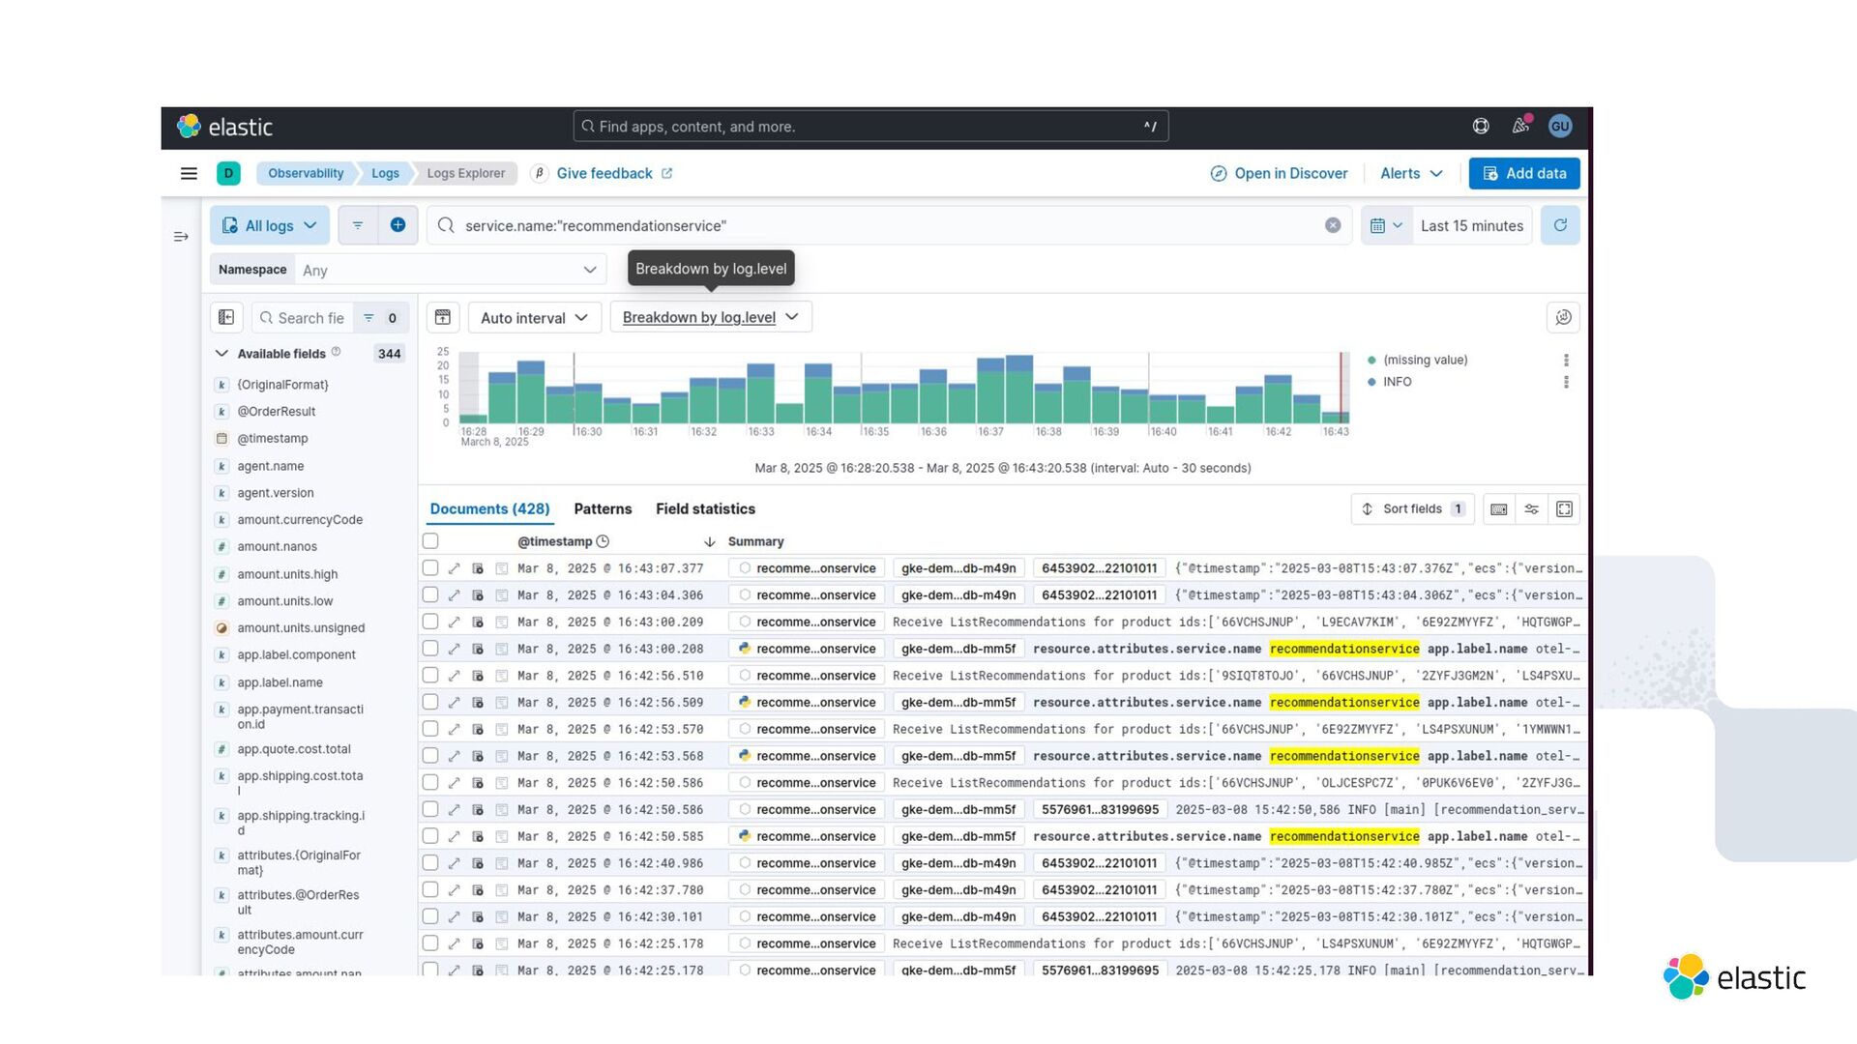This screenshot has height=1044, width=1857.
Task: Toggle the fields sidebar icon
Action: 226,317
